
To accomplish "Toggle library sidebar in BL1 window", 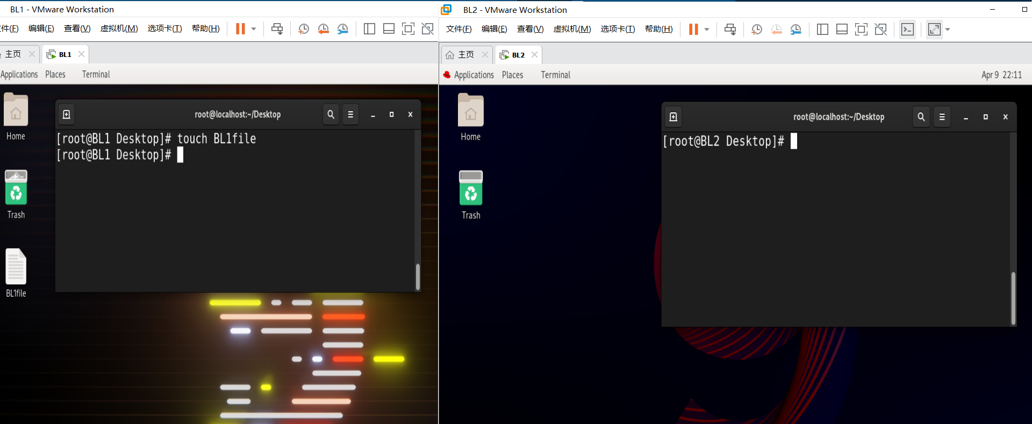I will coord(369,29).
